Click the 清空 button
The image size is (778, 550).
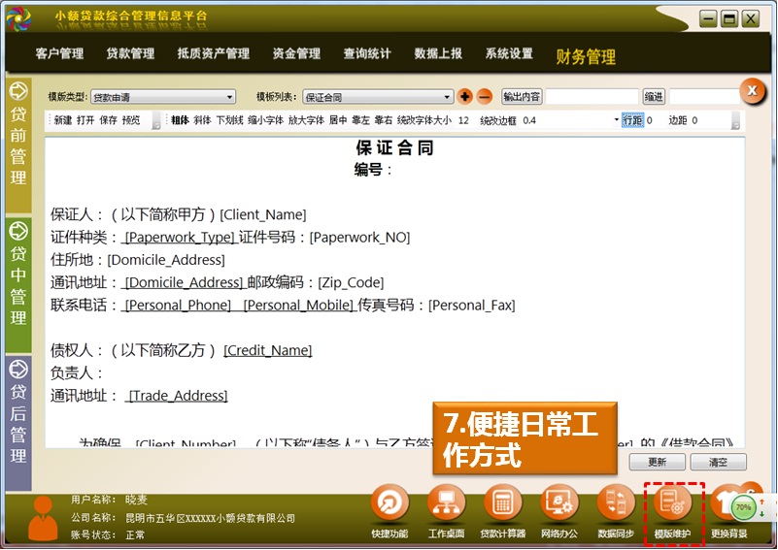[x=719, y=462]
